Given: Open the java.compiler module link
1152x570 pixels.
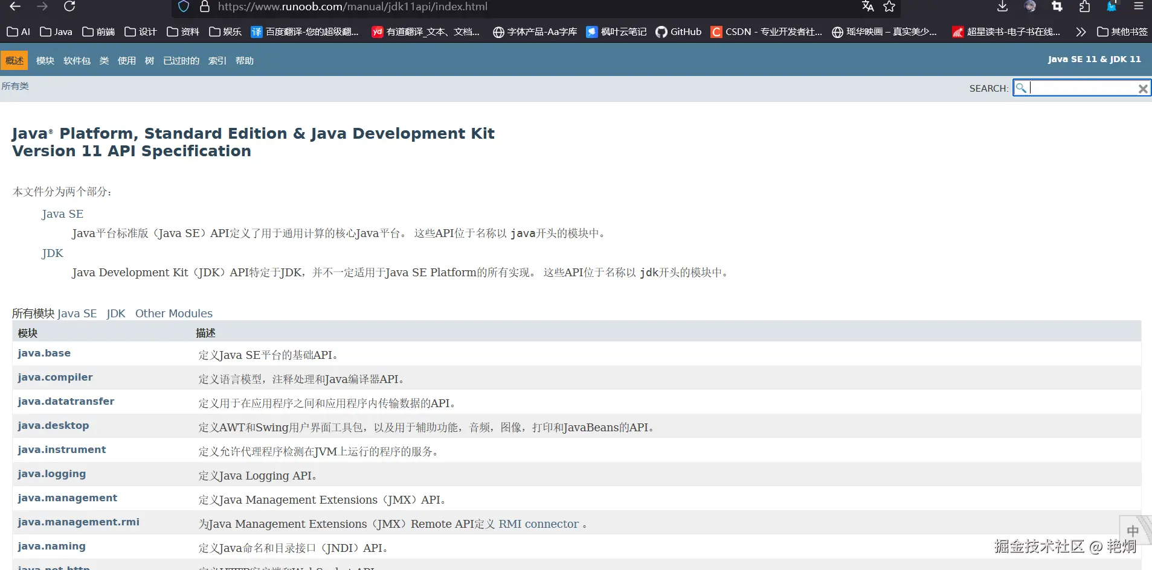Looking at the screenshot, I should (55, 378).
